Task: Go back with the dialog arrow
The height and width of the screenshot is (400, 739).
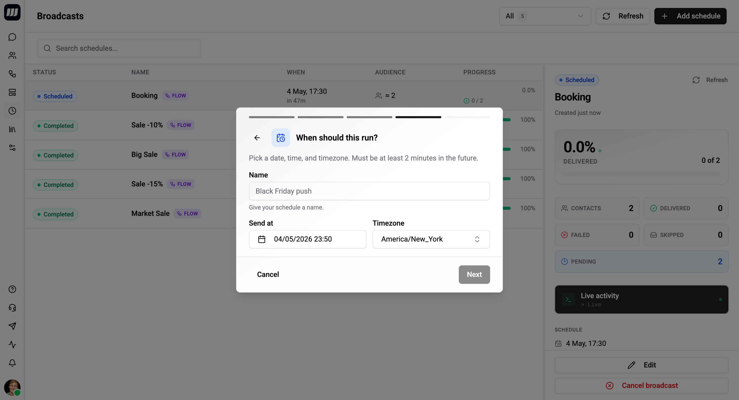Action: pyautogui.click(x=257, y=138)
